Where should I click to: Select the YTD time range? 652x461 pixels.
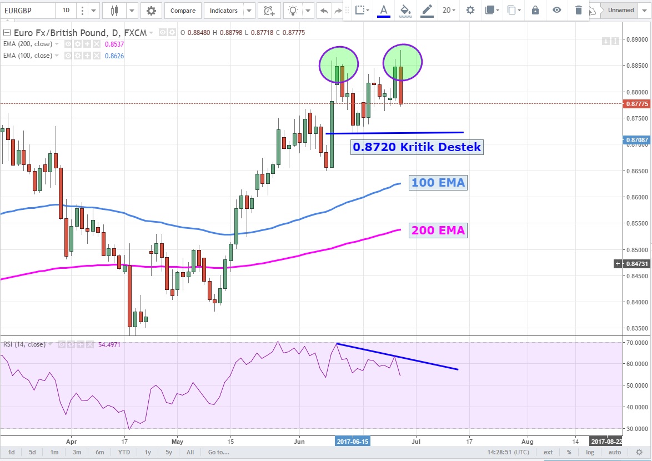tap(123, 452)
